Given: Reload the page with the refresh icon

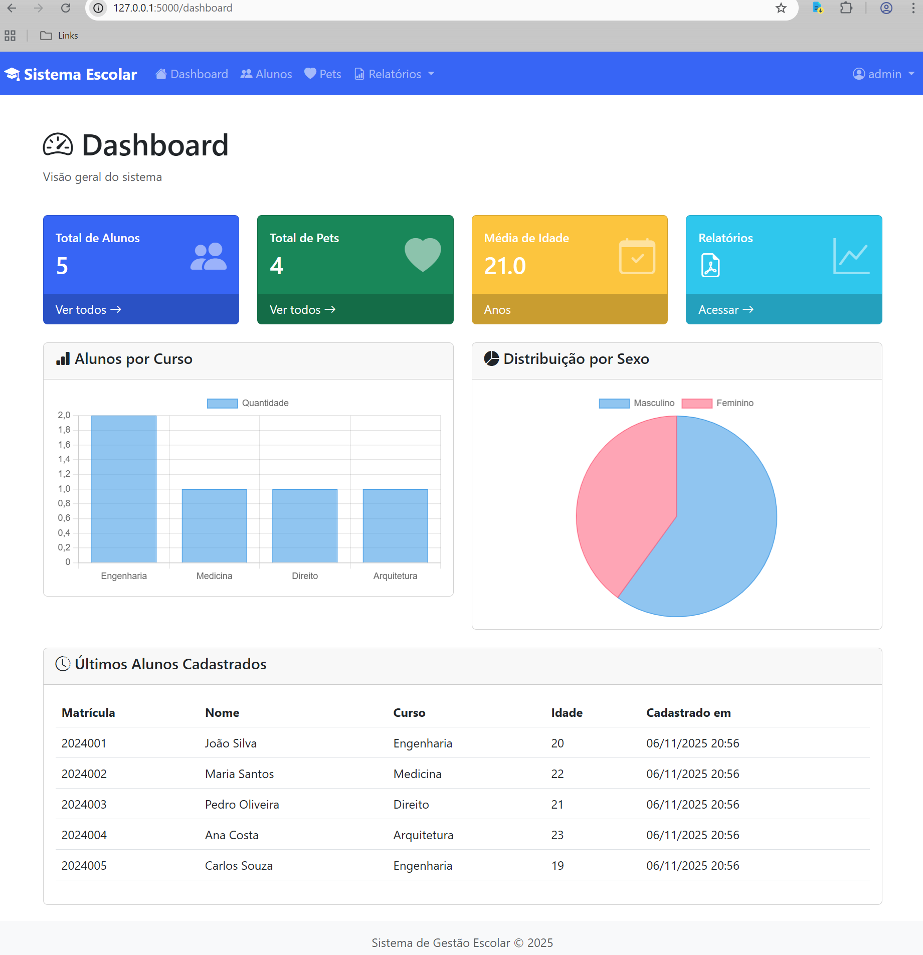Looking at the screenshot, I should pos(66,8).
